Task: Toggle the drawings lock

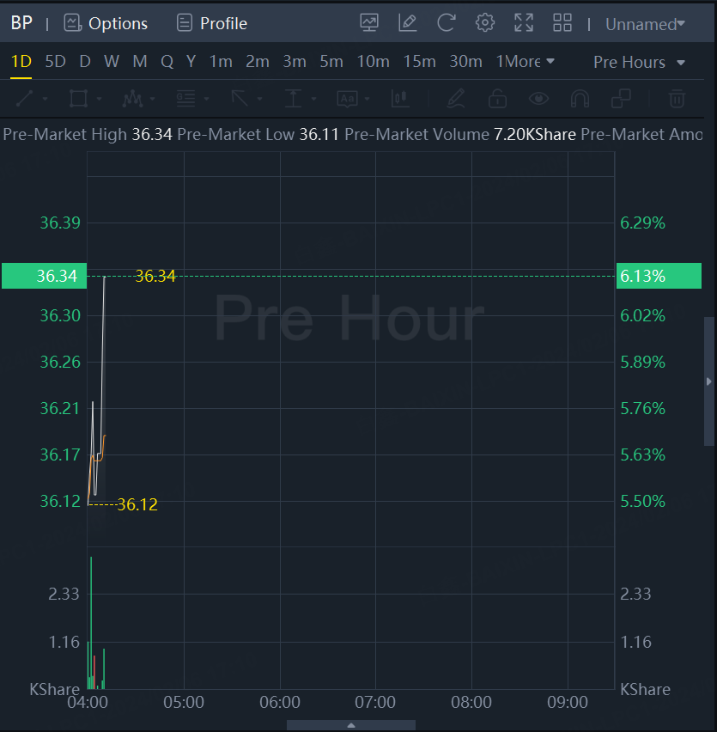Action: coord(497,99)
